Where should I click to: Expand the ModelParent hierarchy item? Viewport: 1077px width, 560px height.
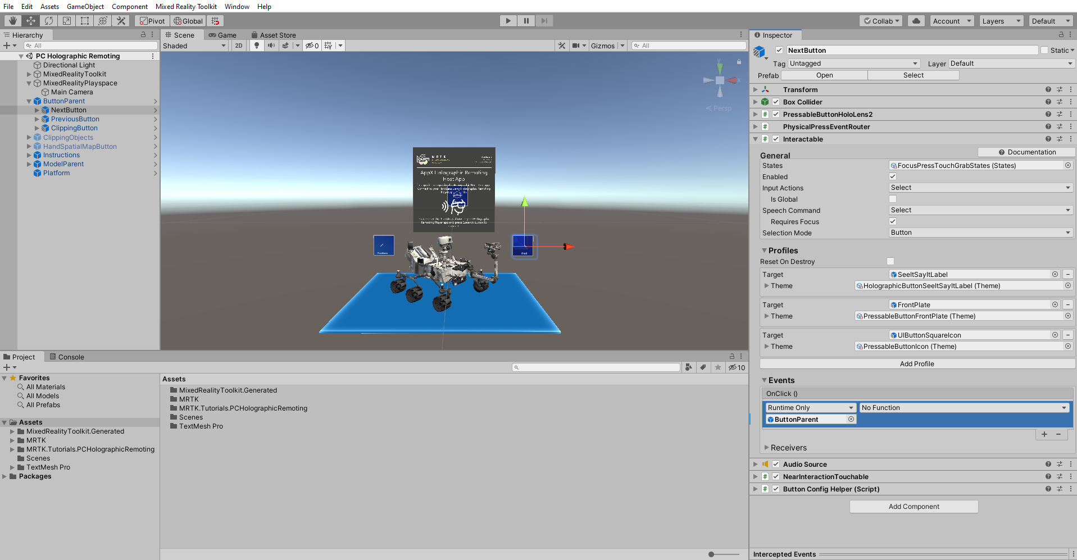click(29, 164)
